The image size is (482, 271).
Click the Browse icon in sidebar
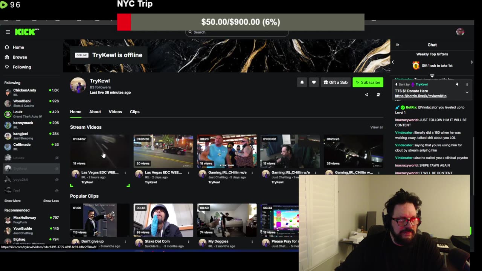[x=7, y=57]
